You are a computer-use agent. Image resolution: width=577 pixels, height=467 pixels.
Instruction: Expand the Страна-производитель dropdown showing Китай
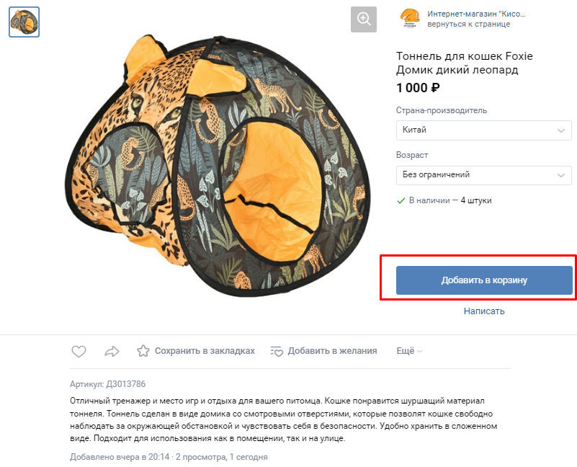tap(483, 130)
